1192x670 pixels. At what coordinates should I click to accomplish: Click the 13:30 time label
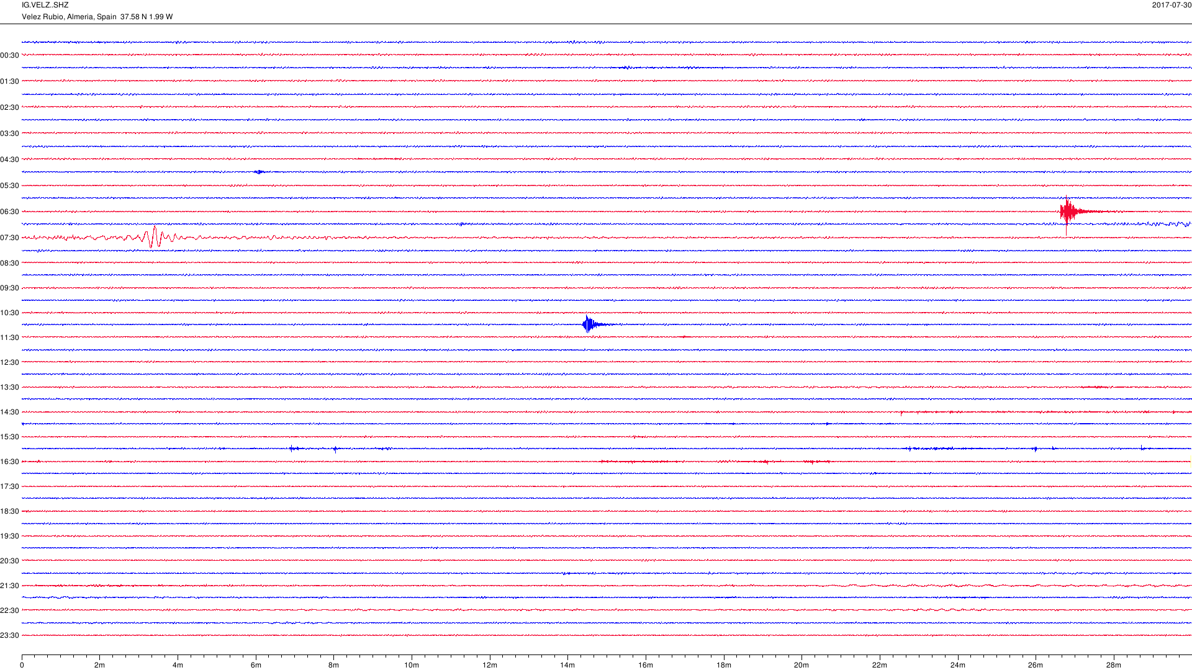point(9,387)
